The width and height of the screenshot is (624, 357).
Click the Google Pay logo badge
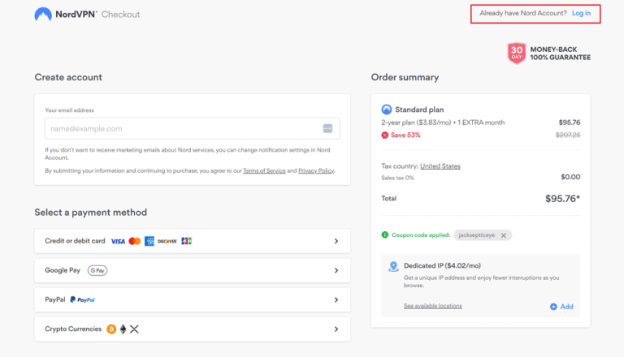coord(97,270)
